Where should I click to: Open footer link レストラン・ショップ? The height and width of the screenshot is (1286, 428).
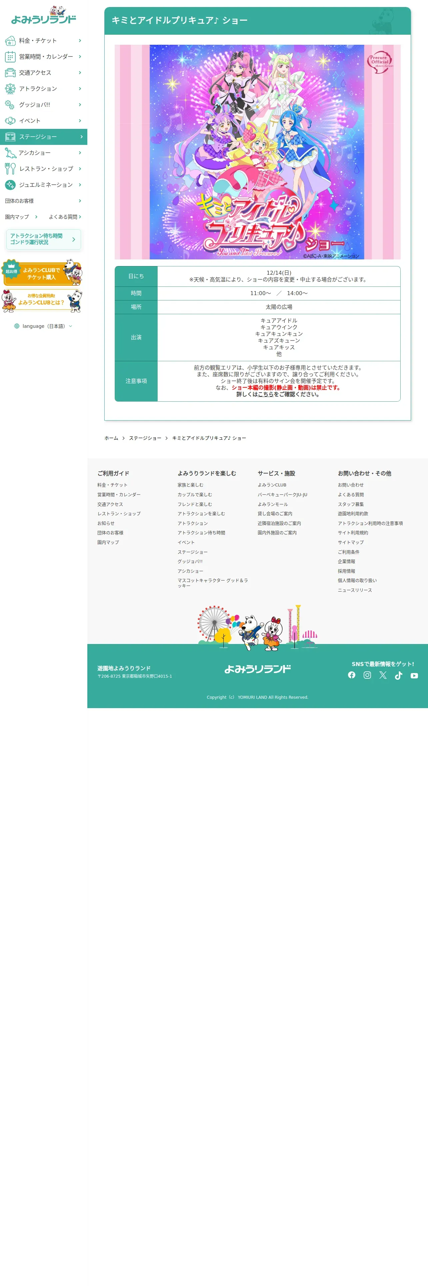pyautogui.click(x=119, y=514)
